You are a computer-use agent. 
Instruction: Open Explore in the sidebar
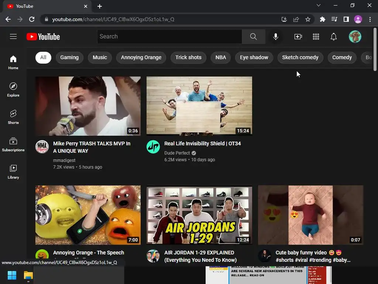tap(13, 89)
